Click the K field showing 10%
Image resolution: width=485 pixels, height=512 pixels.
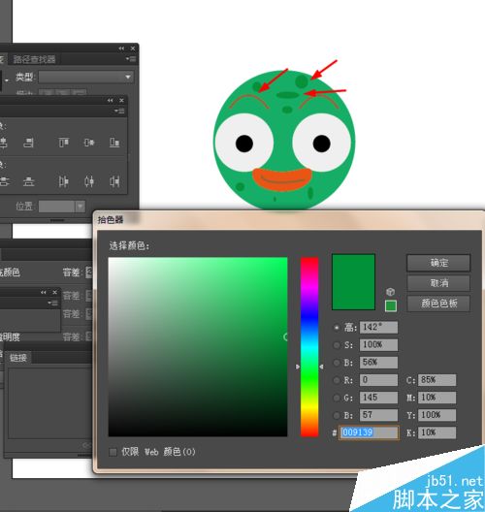point(437,433)
